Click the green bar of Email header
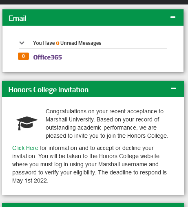 coord(93,18)
